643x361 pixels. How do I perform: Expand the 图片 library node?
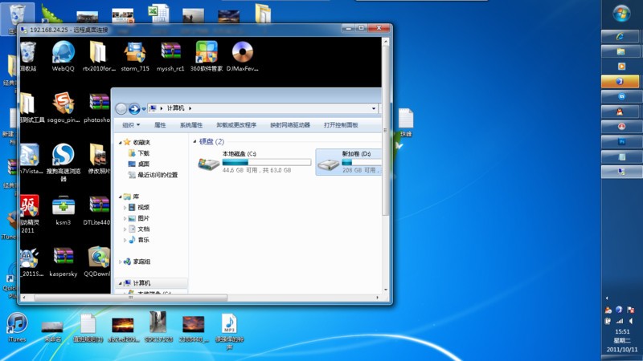coord(125,218)
